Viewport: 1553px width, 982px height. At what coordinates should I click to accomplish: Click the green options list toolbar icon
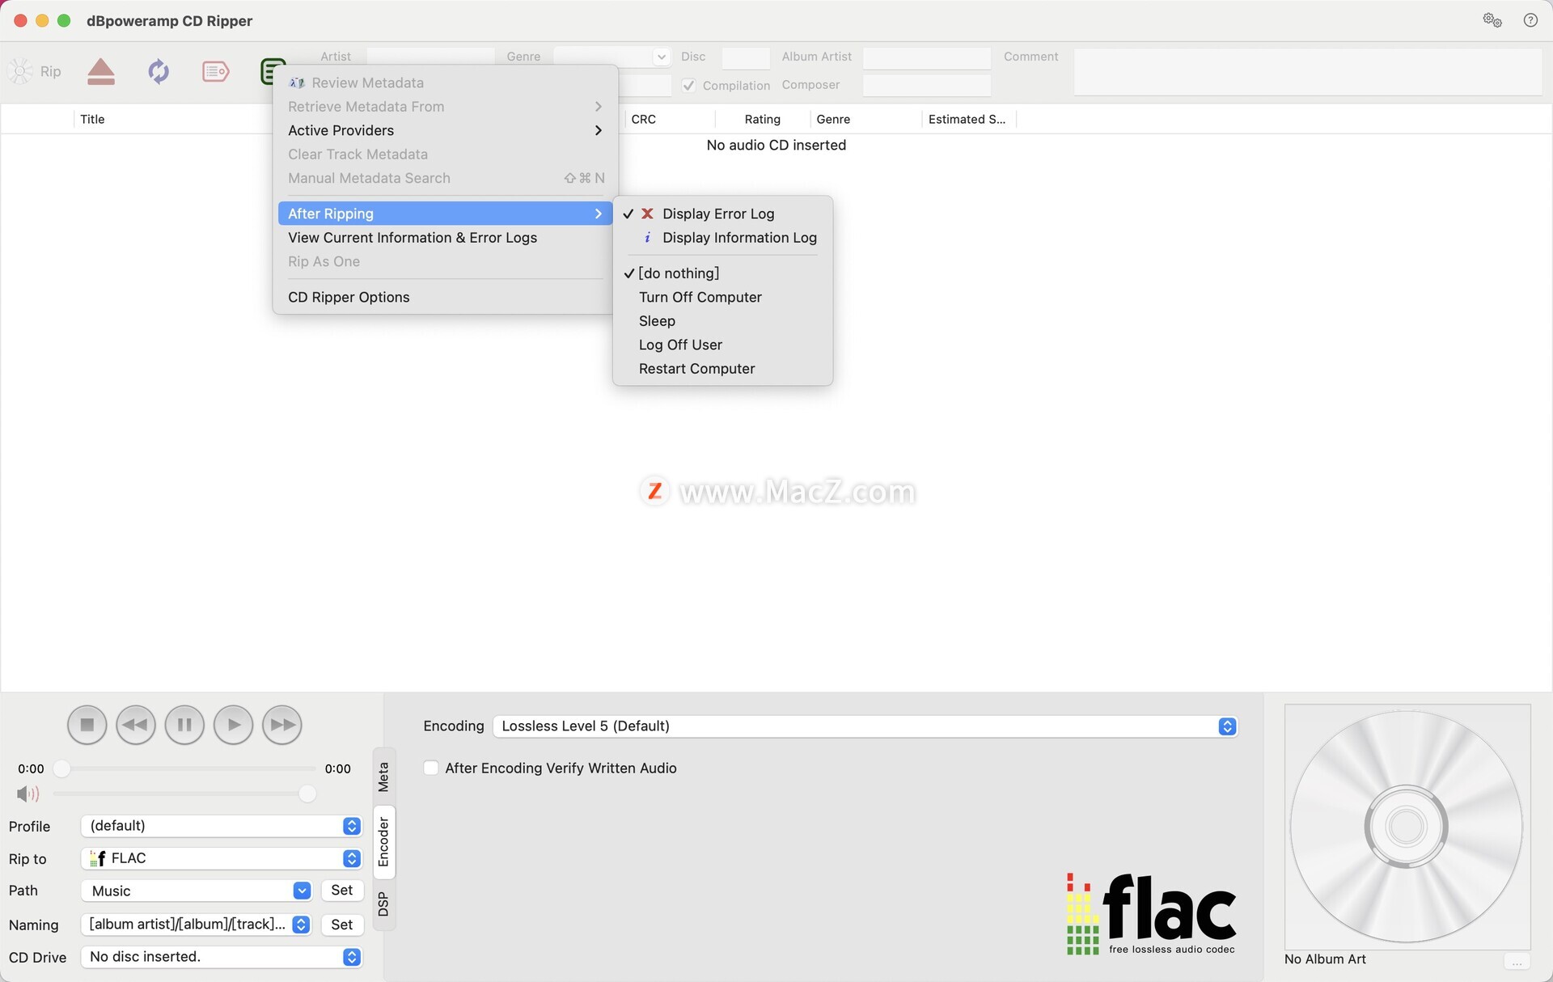272,71
